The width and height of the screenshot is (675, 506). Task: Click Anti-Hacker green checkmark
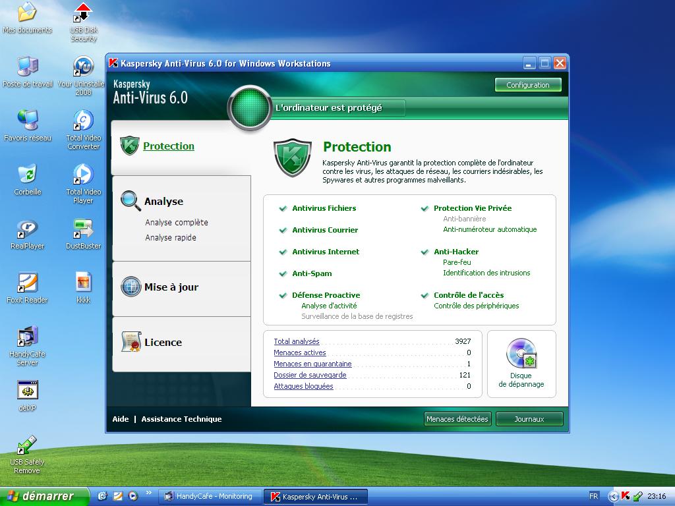point(425,252)
